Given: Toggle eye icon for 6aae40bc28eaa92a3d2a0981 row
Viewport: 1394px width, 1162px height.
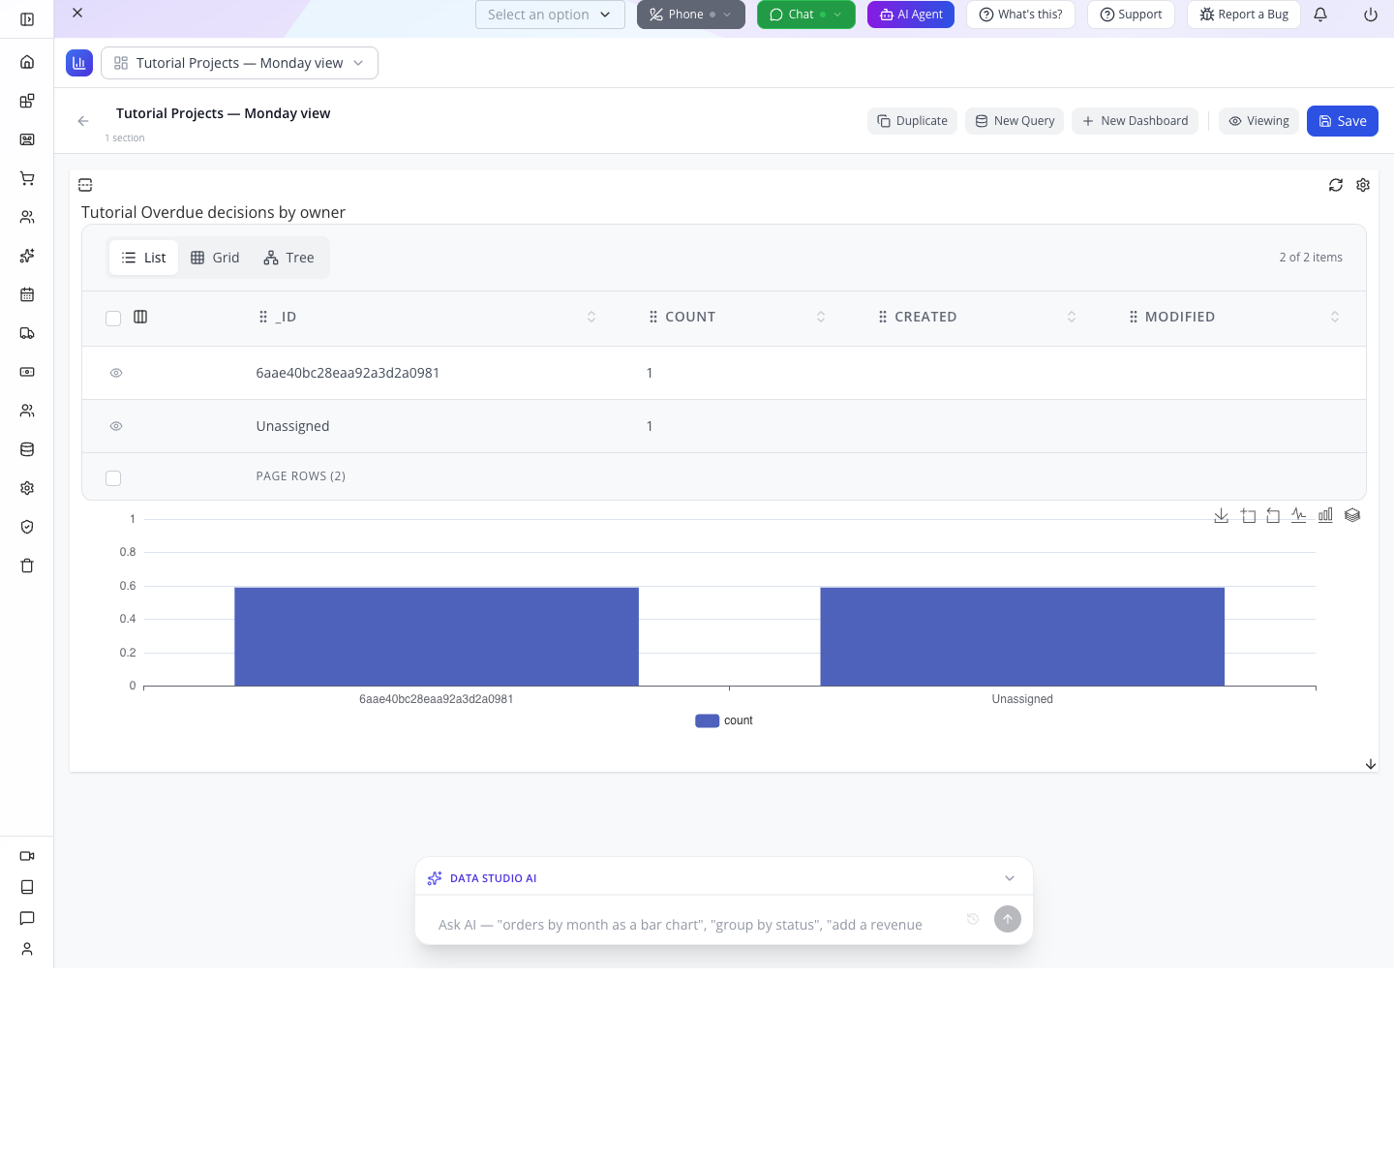Looking at the screenshot, I should pyautogui.click(x=116, y=373).
